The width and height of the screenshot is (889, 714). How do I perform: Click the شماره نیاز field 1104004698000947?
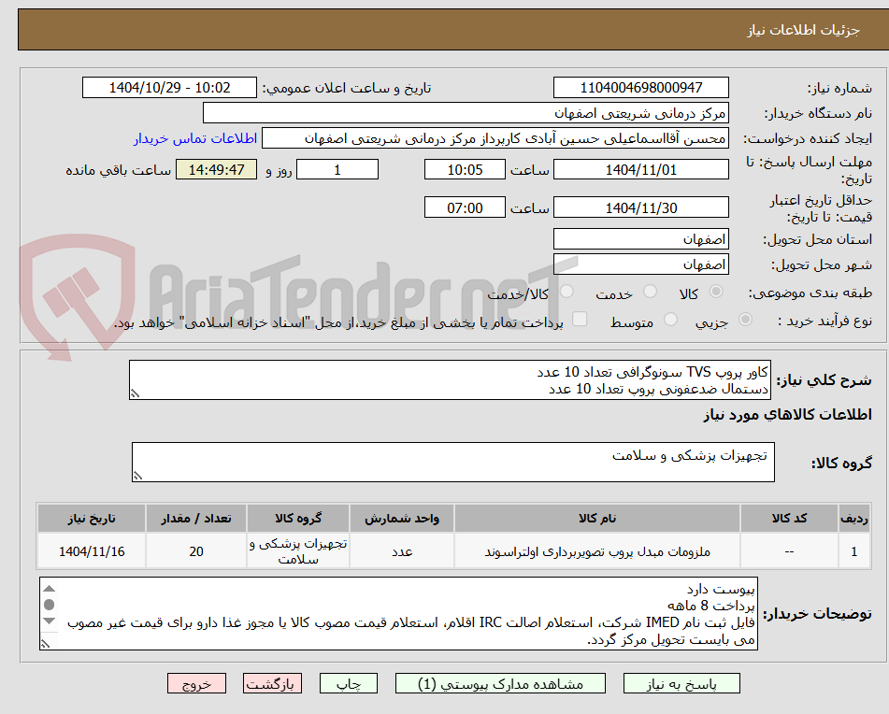640,88
